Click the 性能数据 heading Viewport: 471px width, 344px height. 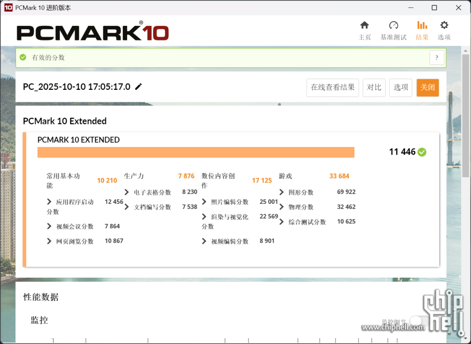point(41,297)
